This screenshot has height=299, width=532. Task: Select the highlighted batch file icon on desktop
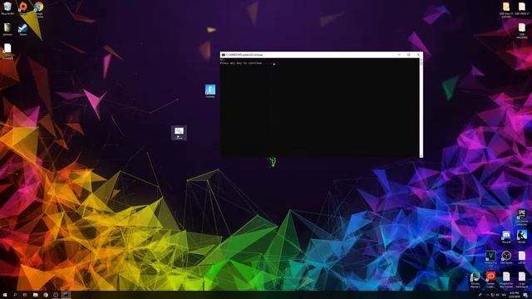[x=179, y=133]
